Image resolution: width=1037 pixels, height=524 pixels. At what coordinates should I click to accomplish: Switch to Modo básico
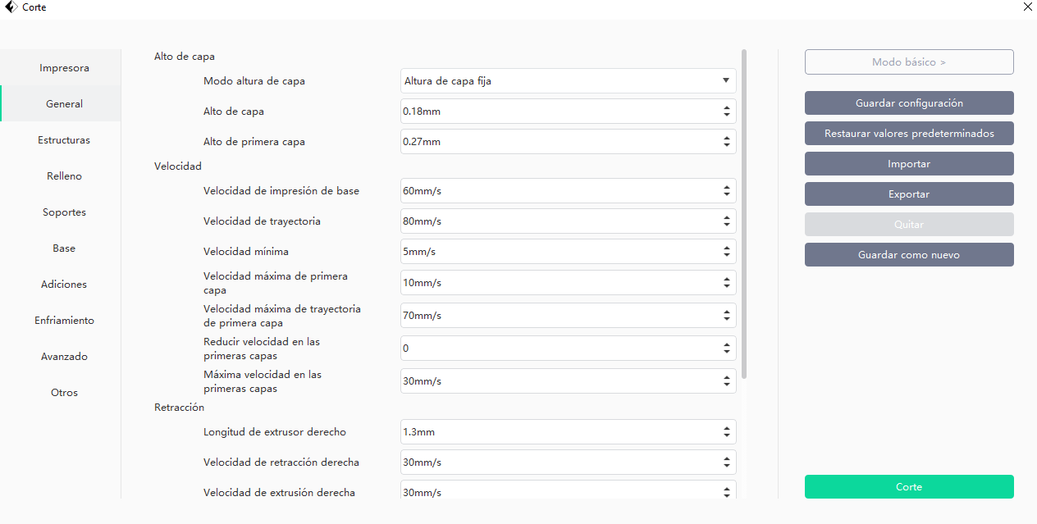(909, 62)
